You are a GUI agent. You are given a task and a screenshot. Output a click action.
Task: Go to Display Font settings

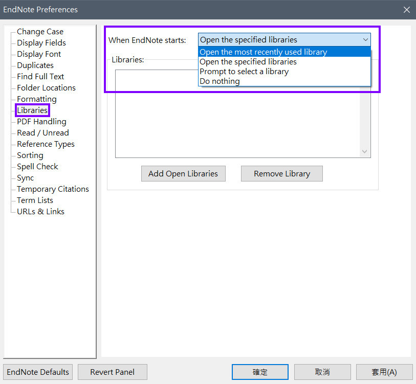(x=39, y=54)
